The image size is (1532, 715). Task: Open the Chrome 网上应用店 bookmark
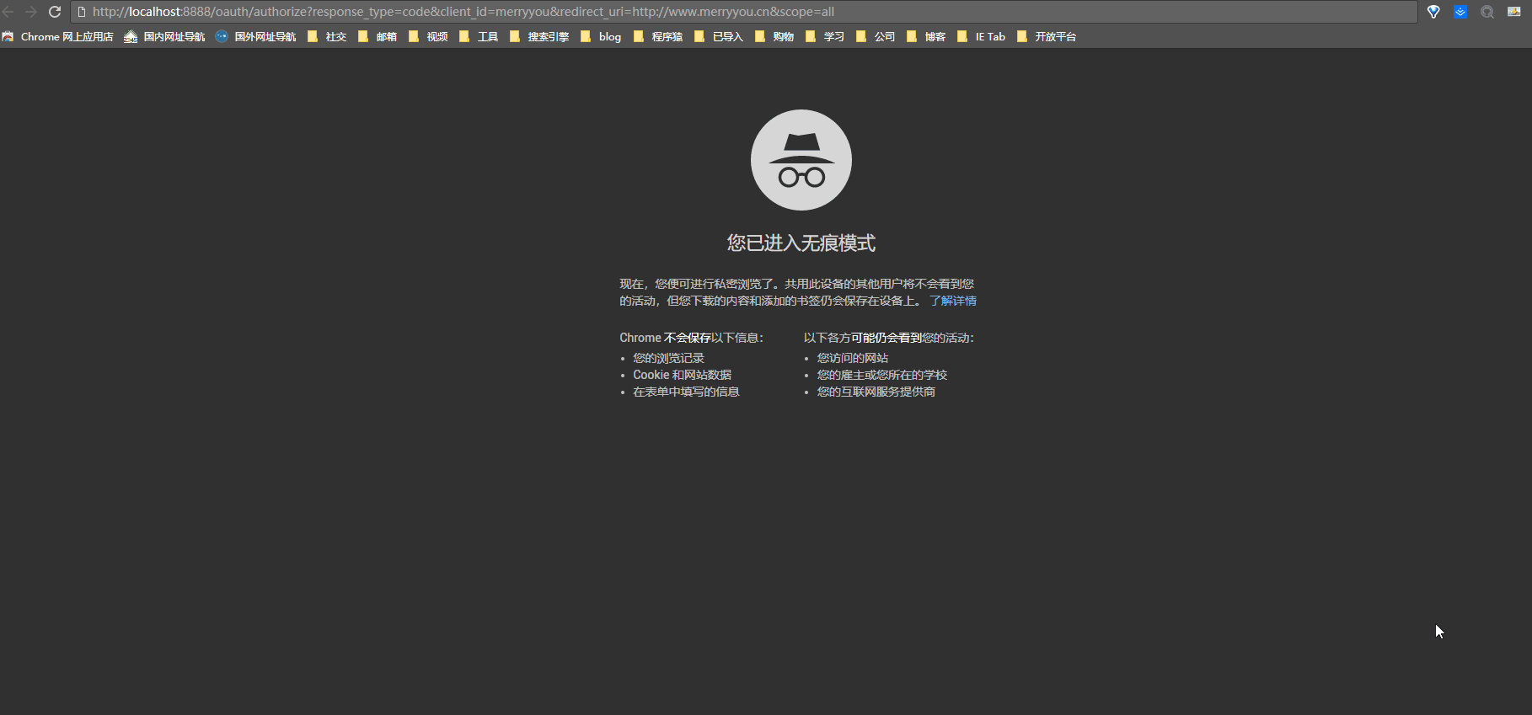click(x=57, y=36)
